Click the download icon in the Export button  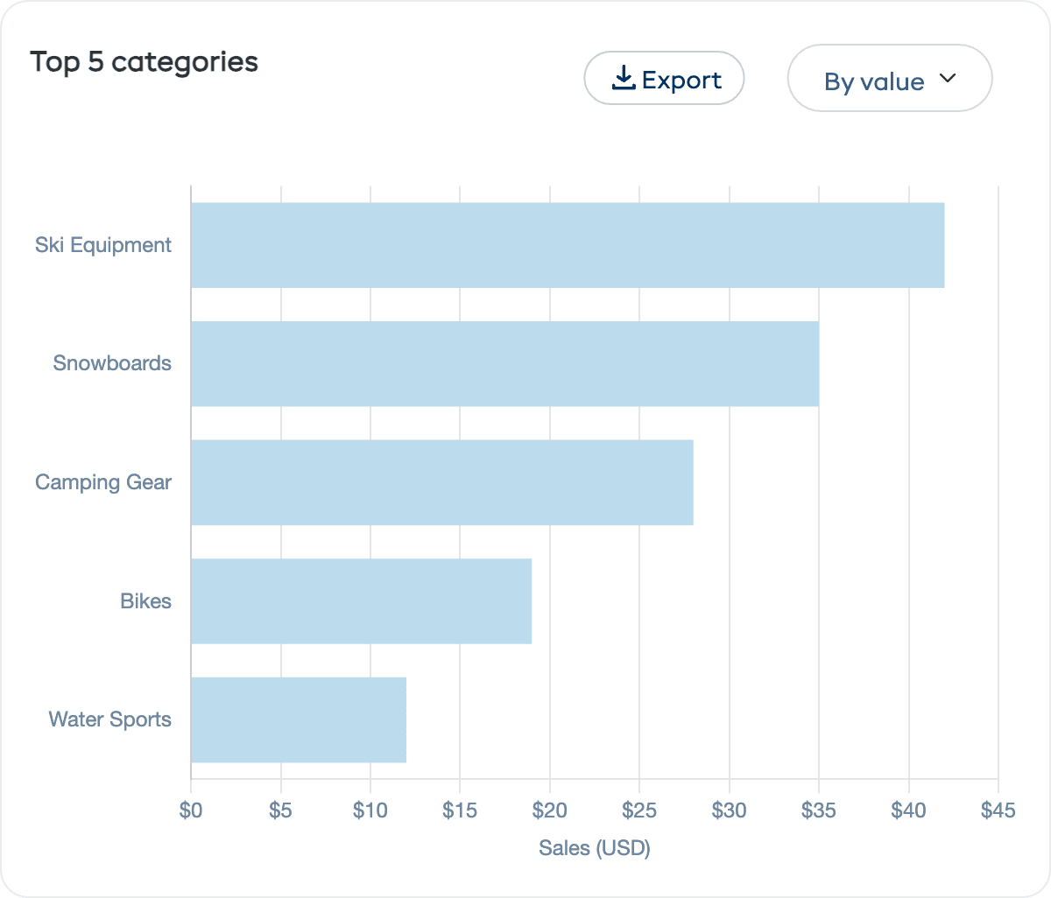[624, 78]
